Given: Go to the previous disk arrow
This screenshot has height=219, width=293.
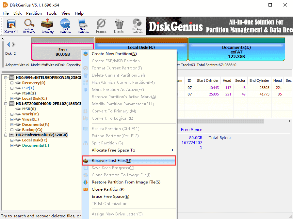Looking at the screenshot, I should click(9, 45).
